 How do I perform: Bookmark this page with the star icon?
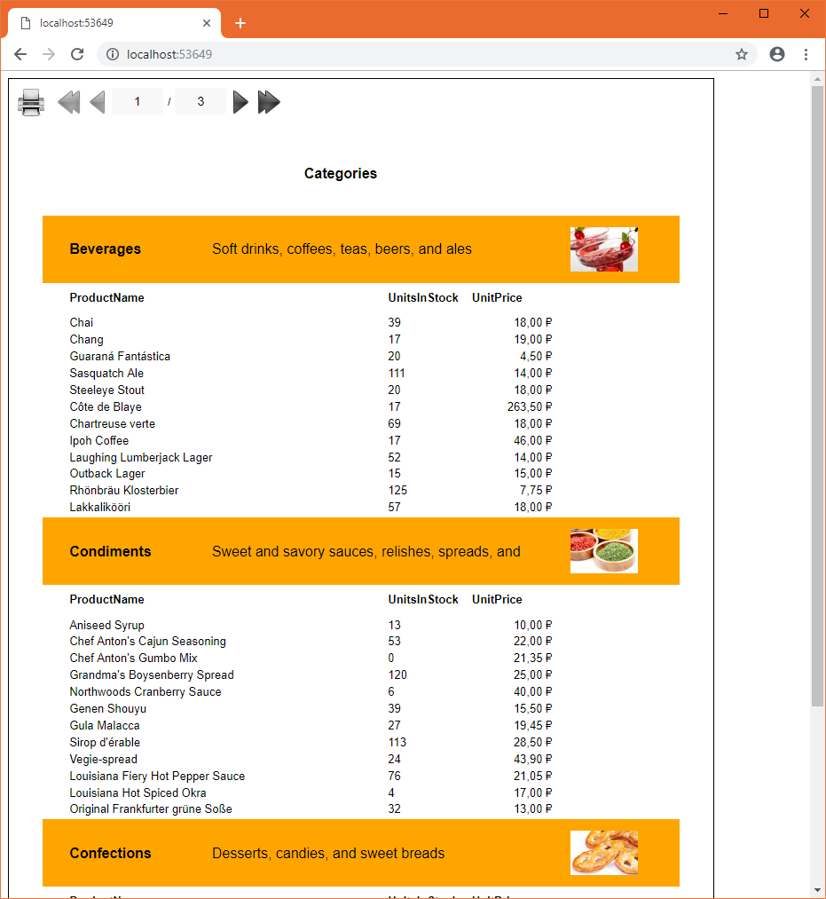[742, 54]
